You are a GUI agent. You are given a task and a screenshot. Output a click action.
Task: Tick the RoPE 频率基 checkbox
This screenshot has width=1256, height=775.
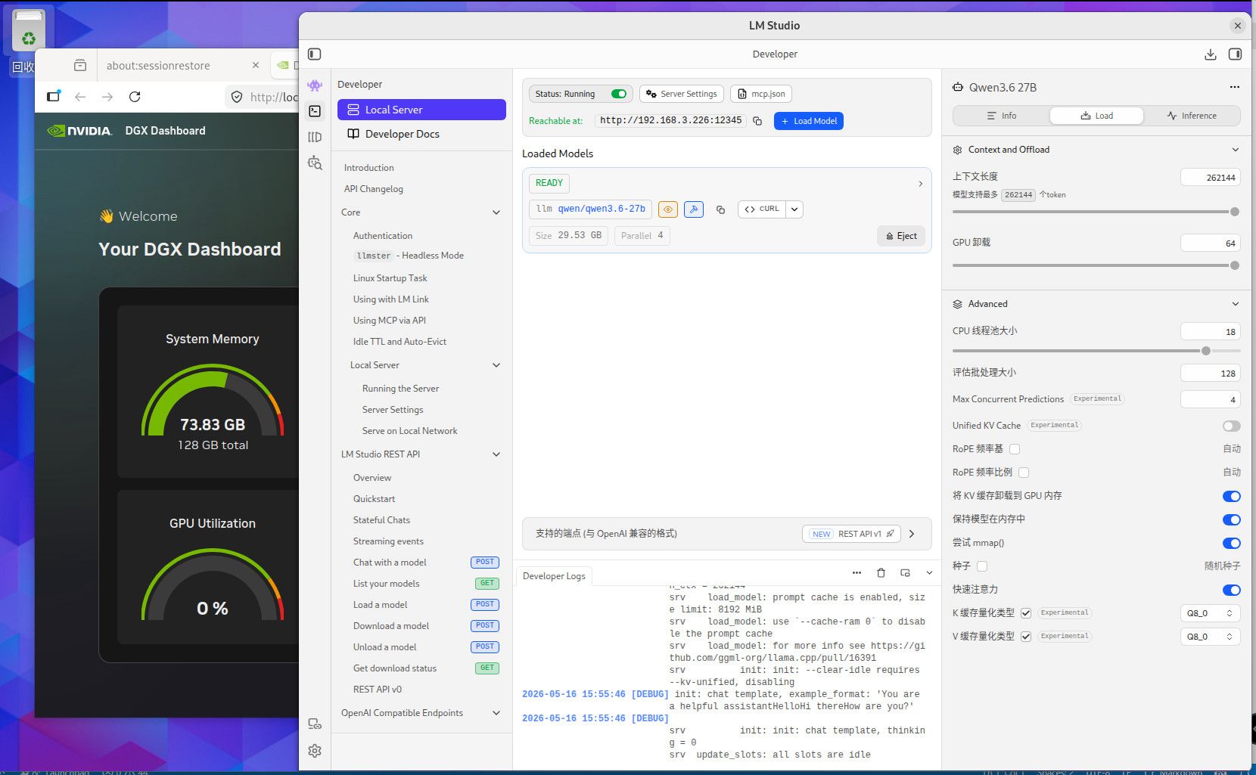[x=1015, y=449]
